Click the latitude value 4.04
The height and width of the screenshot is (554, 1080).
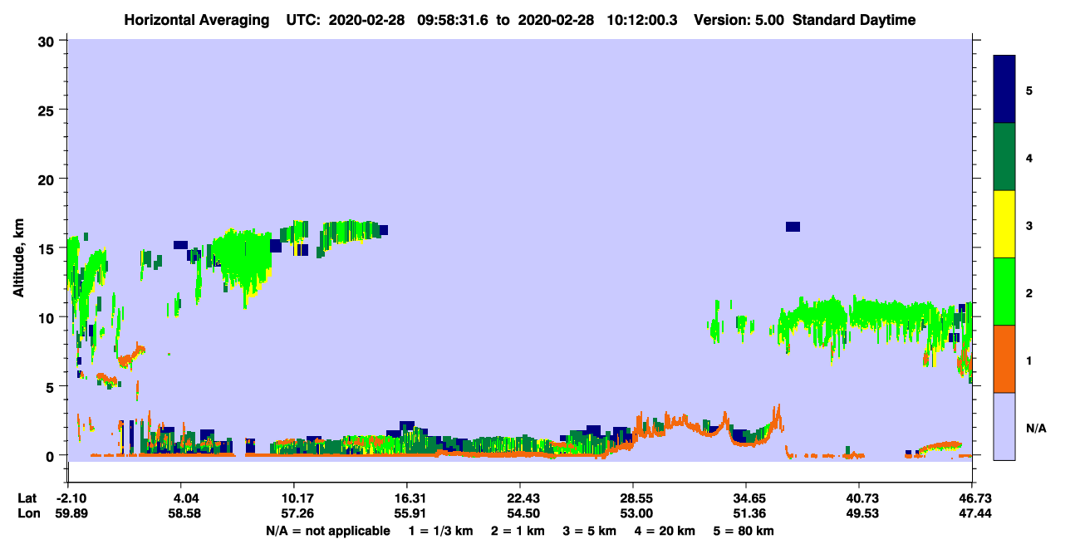click(x=183, y=498)
